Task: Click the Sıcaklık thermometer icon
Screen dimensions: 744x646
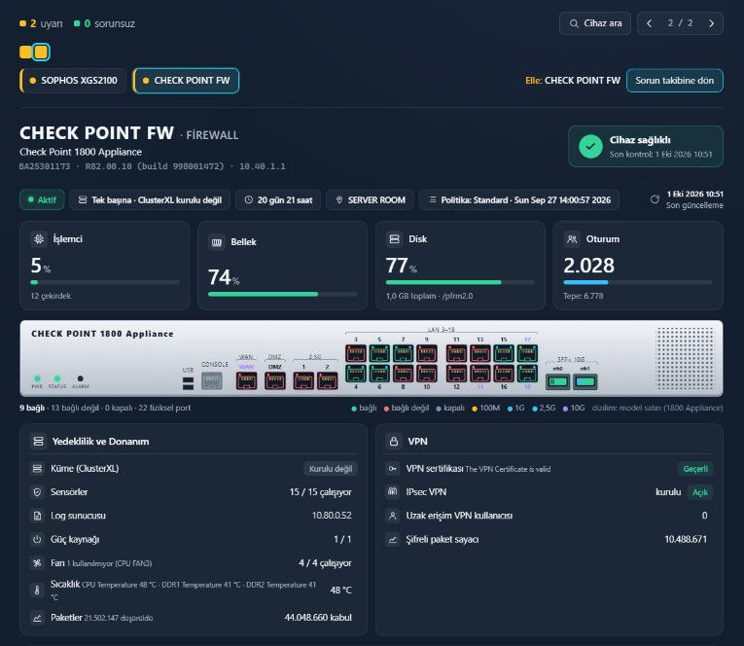Action: click(x=37, y=590)
